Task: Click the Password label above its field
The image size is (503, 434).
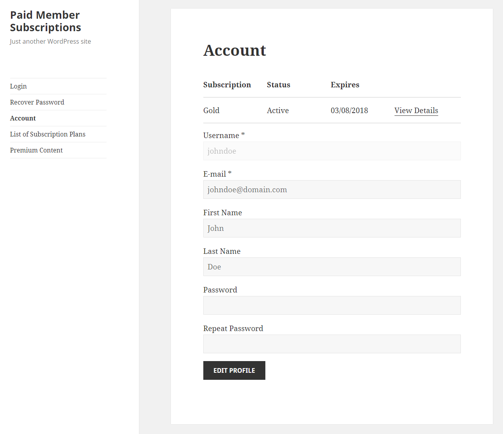Action: 220,290
